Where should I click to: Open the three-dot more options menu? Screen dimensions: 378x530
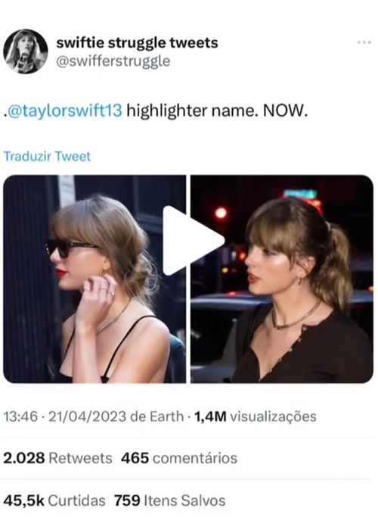(x=364, y=42)
